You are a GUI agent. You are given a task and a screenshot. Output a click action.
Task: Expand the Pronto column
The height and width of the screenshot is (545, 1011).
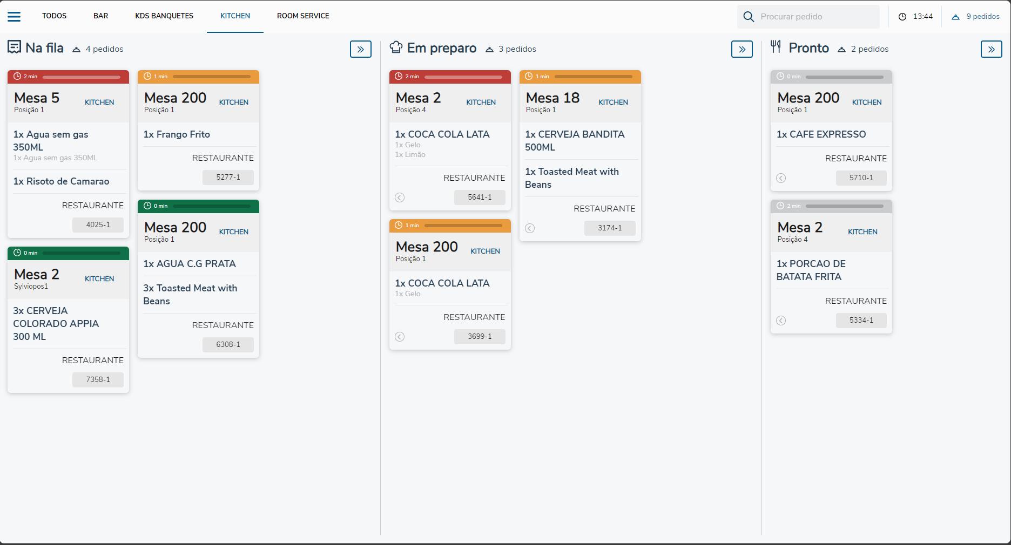(x=991, y=49)
